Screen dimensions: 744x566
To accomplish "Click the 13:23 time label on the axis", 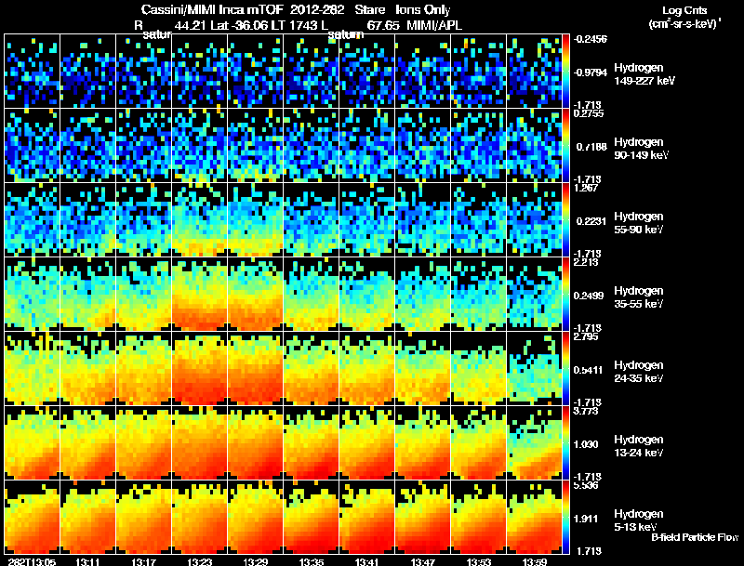I will tap(199, 561).
